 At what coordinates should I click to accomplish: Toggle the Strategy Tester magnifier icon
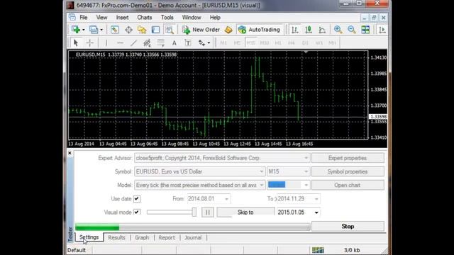click(170, 30)
